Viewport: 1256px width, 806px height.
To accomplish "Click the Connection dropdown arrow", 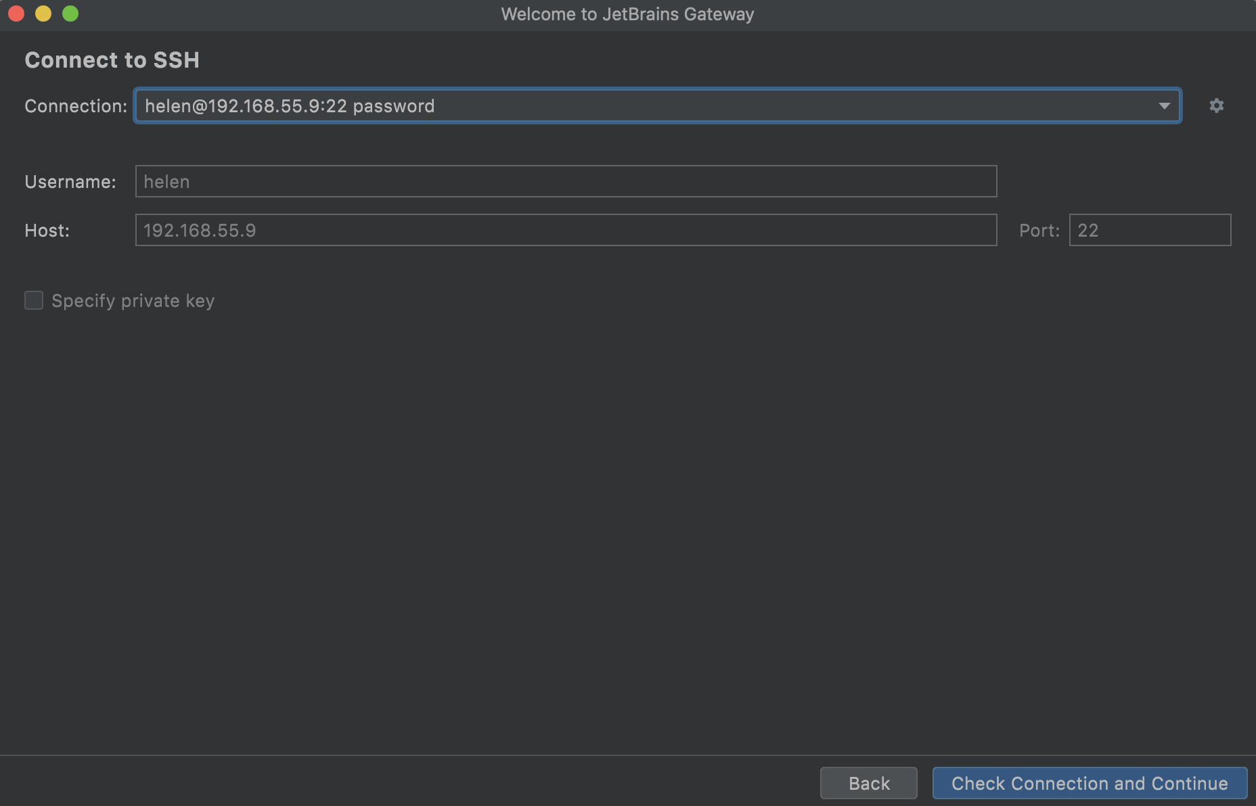I will pos(1165,105).
